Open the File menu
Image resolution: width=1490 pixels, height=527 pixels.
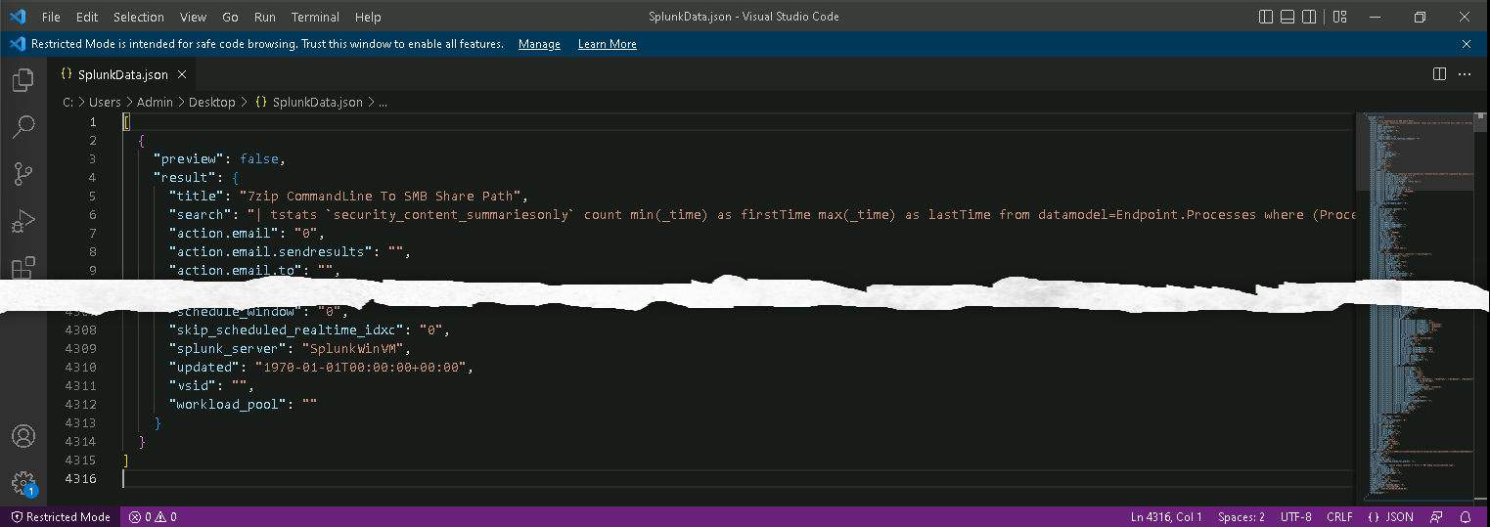tap(51, 17)
